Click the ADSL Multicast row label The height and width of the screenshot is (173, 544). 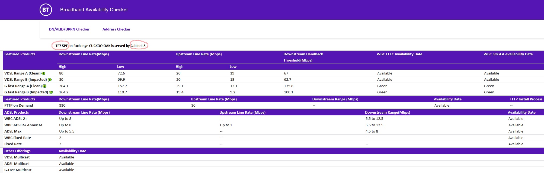point(17,164)
